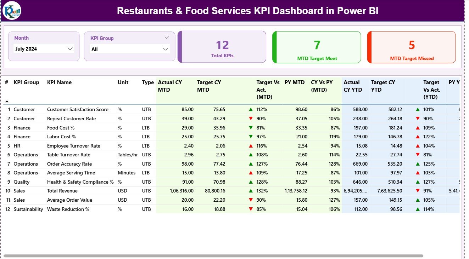Open the Month dropdown showing July 2024
The width and height of the screenshot is (469, 259).
pyautogui.click(x=70, y=49)
